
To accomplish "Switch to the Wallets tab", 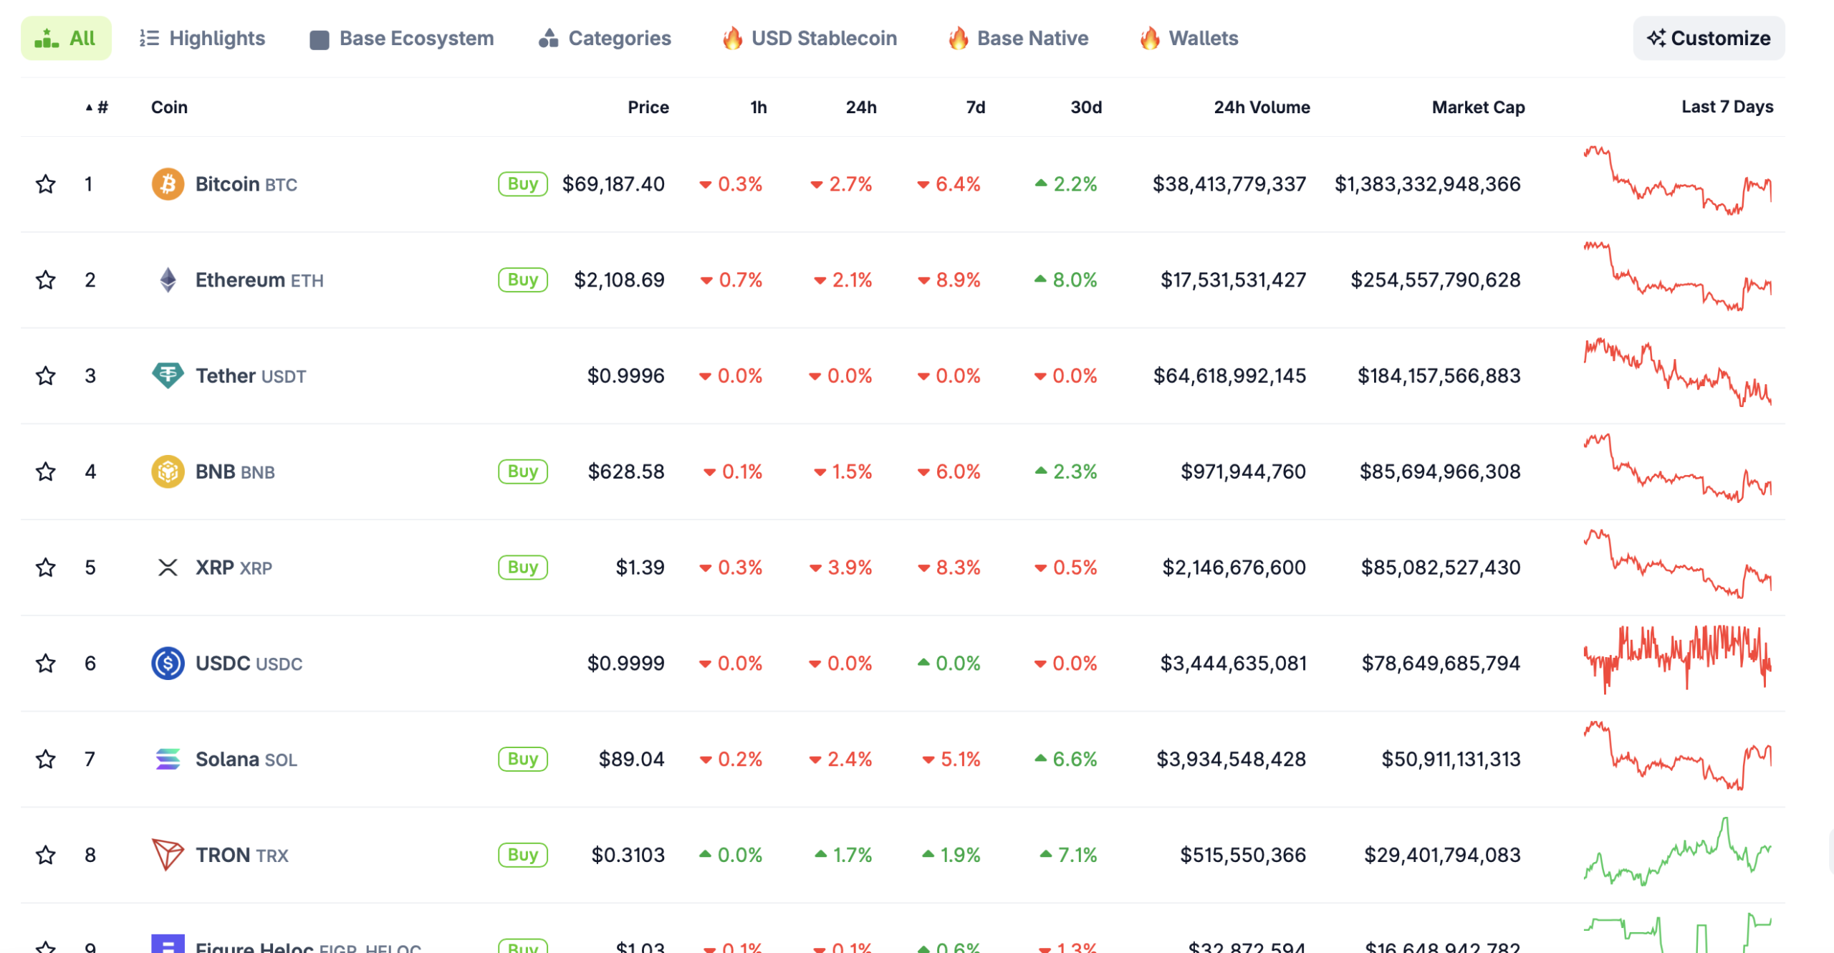I will 1188,38.
